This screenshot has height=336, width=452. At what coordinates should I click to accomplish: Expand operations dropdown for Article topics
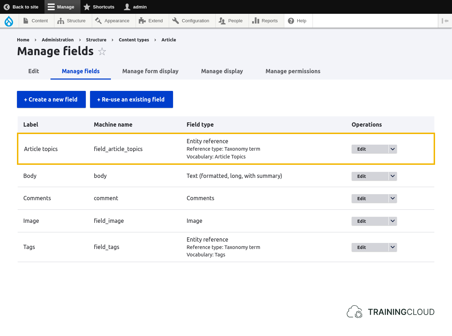pos(393,149)
